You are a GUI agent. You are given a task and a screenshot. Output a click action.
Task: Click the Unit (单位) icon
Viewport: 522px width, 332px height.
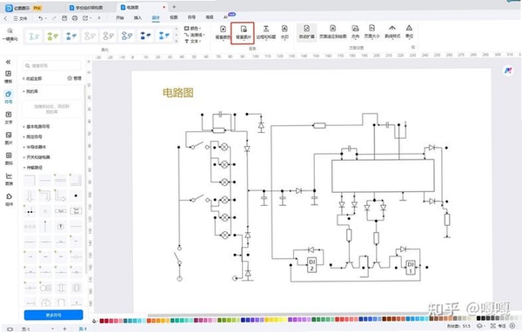[409, 29]
